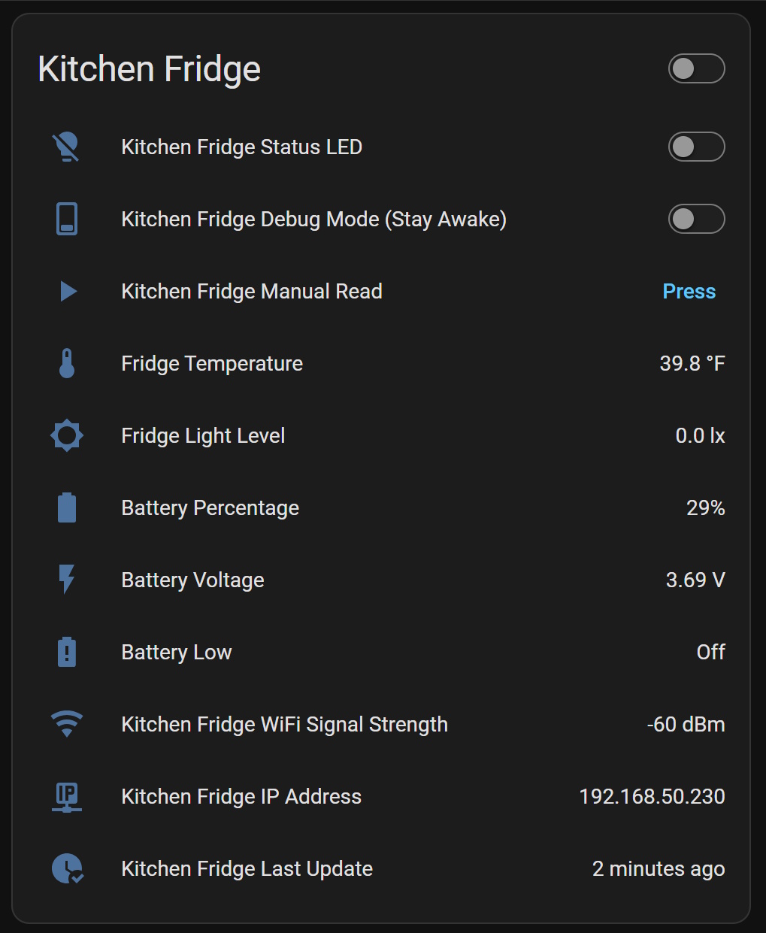Click the 39.8 °F temperature value

[692, 363]
